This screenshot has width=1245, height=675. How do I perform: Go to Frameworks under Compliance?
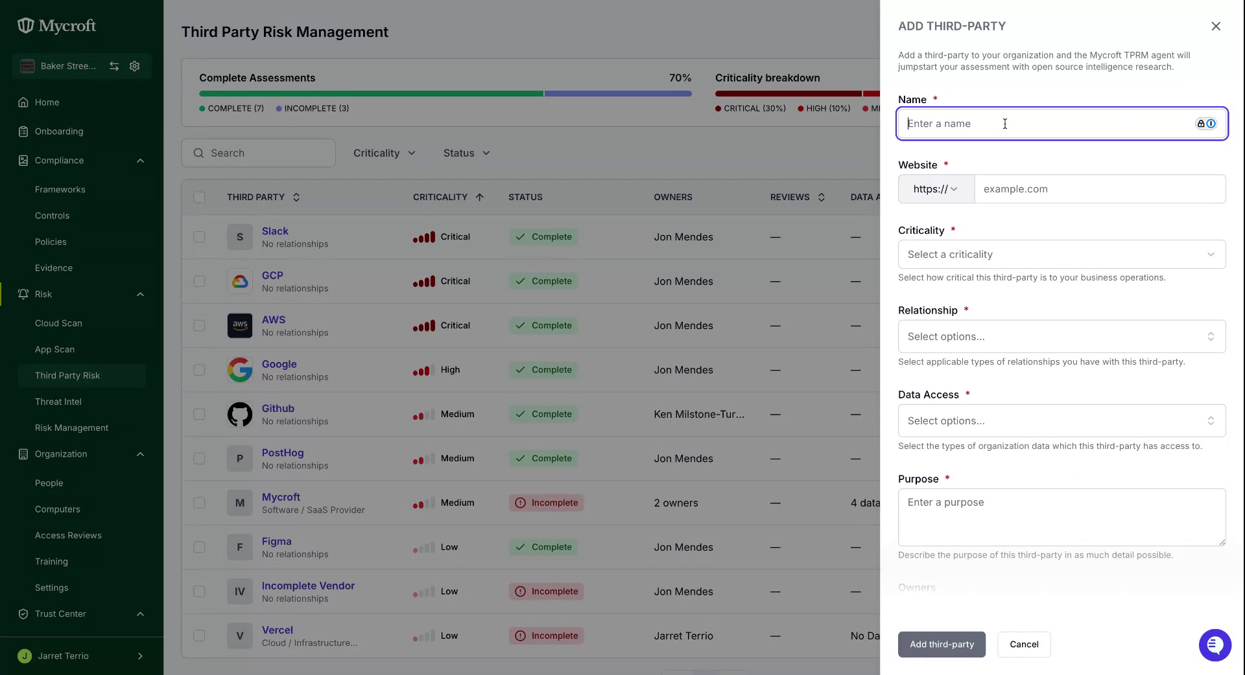point(60,190)
